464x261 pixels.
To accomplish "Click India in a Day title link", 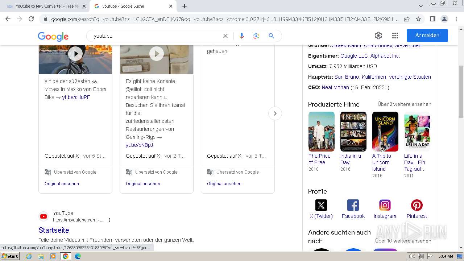I will pos(351,159).
